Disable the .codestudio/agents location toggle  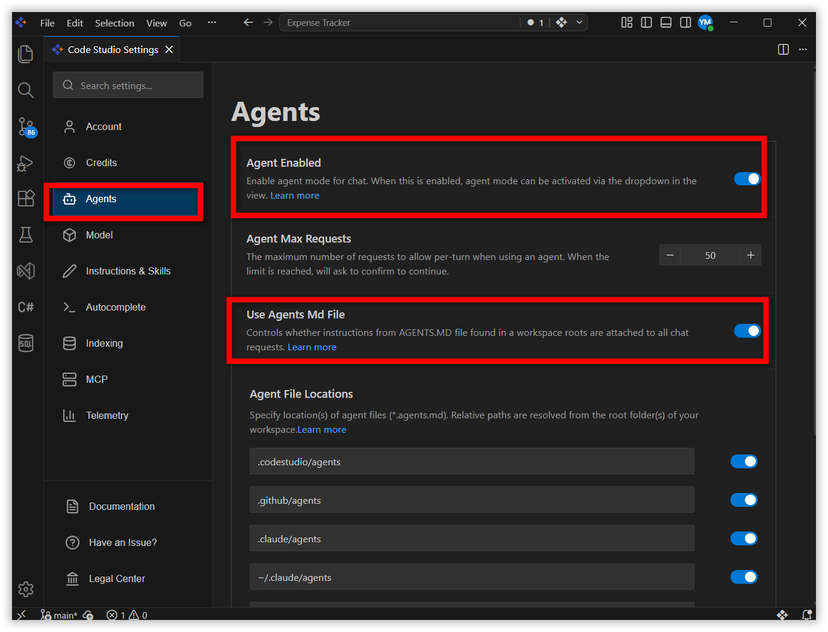point(744,461)
